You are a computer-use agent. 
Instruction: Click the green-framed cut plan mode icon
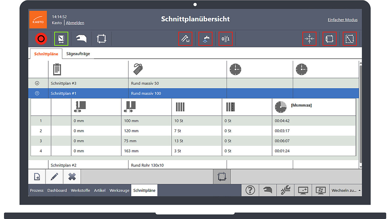(x=61, y=39)
